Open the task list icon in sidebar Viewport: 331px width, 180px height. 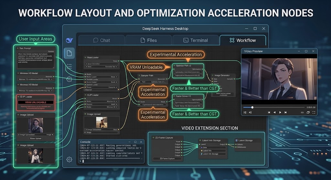click(x=69, y=66)
